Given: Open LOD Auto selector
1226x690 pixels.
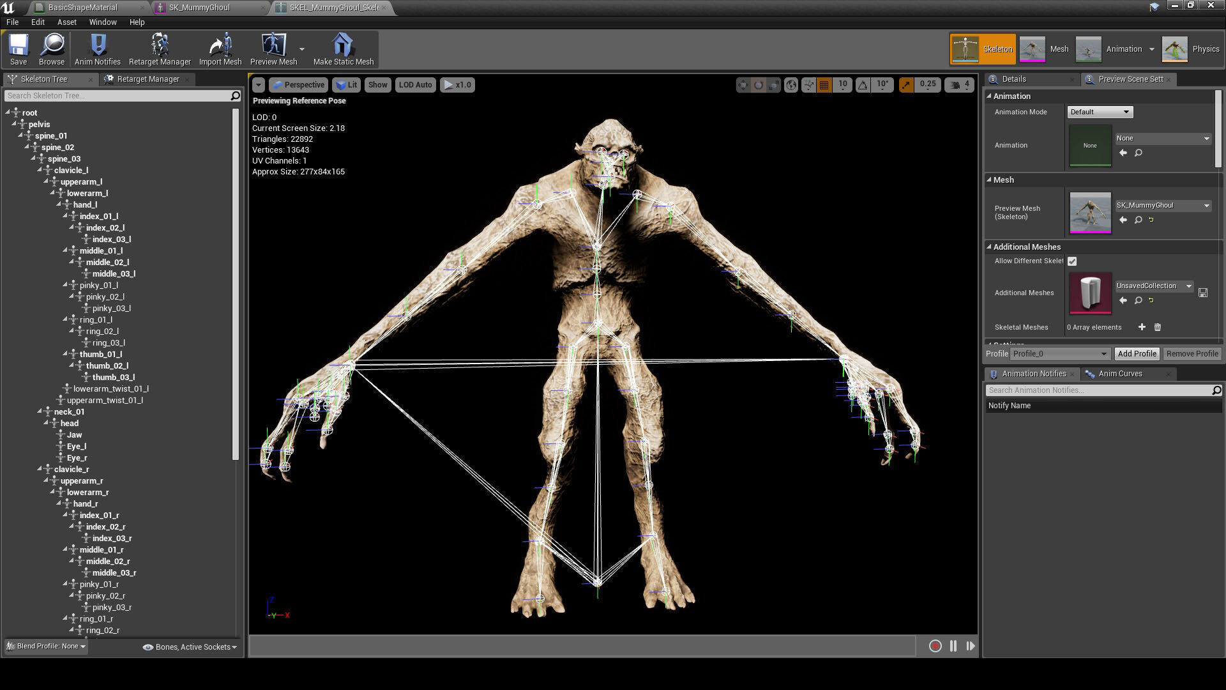Looking at the screenshot, I should [x=415, y=85].
